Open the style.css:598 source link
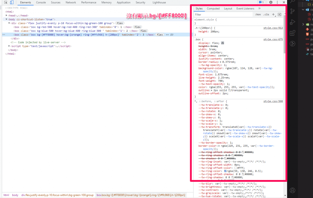313x198 pixels. pos(273,101)
